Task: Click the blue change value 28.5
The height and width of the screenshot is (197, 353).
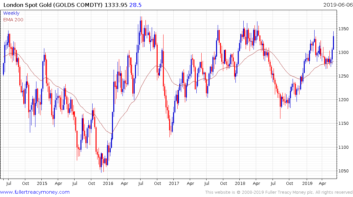Action: (x=135, y=5)
